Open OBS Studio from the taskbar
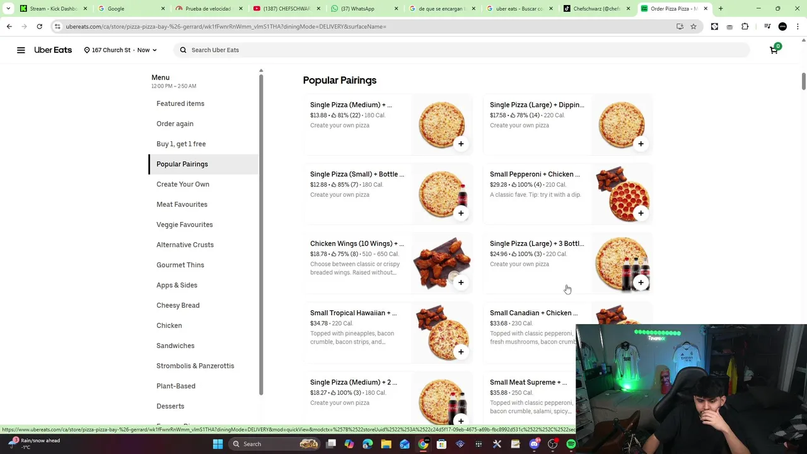The height and width of the screenshot is (454, 807). pyautogui.click(x=552, y=444)
